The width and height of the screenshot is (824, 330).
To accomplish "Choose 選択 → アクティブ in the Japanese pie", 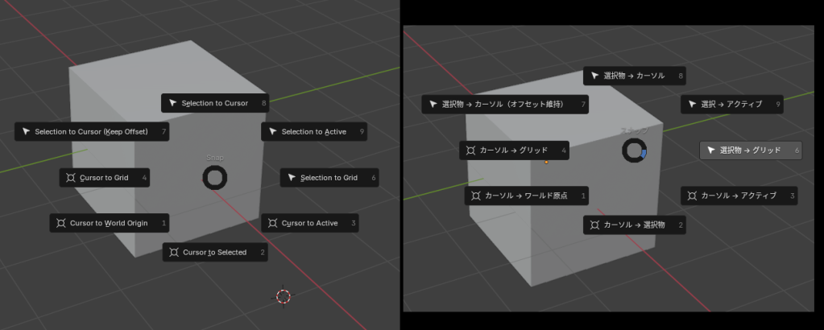I will tap(731, 104).
